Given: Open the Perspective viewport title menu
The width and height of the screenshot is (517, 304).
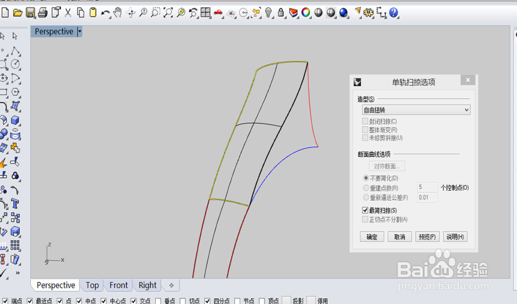Looking at the screenshot, I should (x=79, y=32).
